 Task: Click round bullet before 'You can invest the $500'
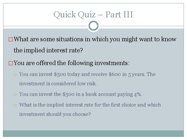[15, 95]
